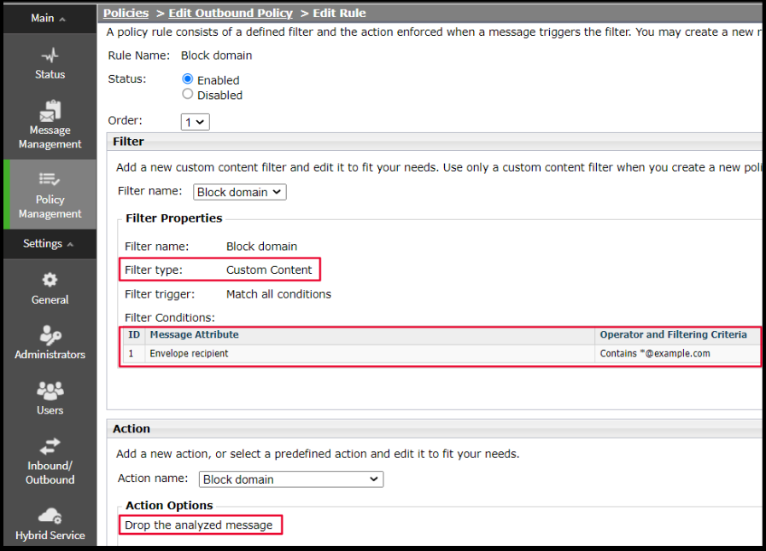Disable the rule via Disabled radio button
Image resolution: width=766 pixels, height=551 pixels.
click(x=189, y=95)
